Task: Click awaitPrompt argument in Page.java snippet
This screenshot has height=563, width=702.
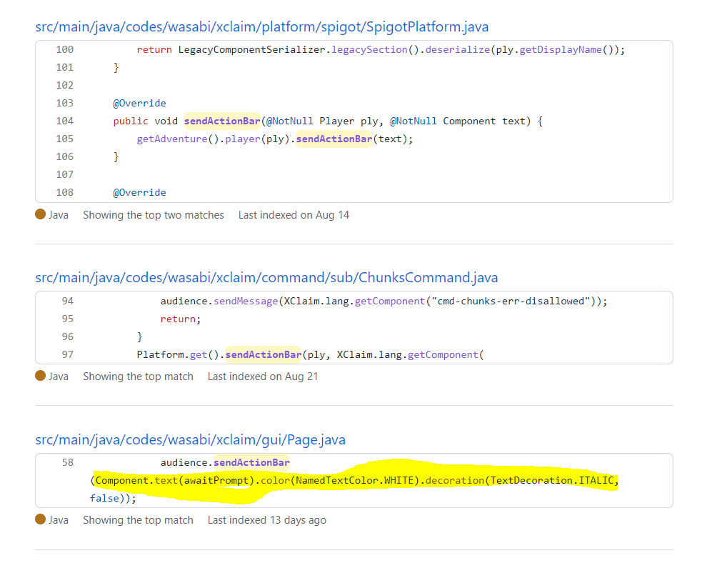Action: (x=216, y=481)
